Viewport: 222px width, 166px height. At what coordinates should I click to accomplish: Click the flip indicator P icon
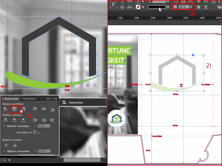(113, 5)
